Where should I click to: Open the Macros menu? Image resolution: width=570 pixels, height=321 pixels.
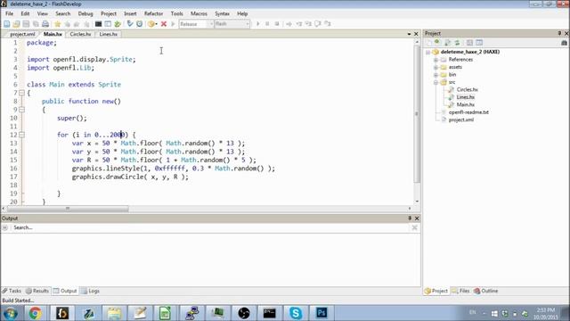click(x=199, y=13)
